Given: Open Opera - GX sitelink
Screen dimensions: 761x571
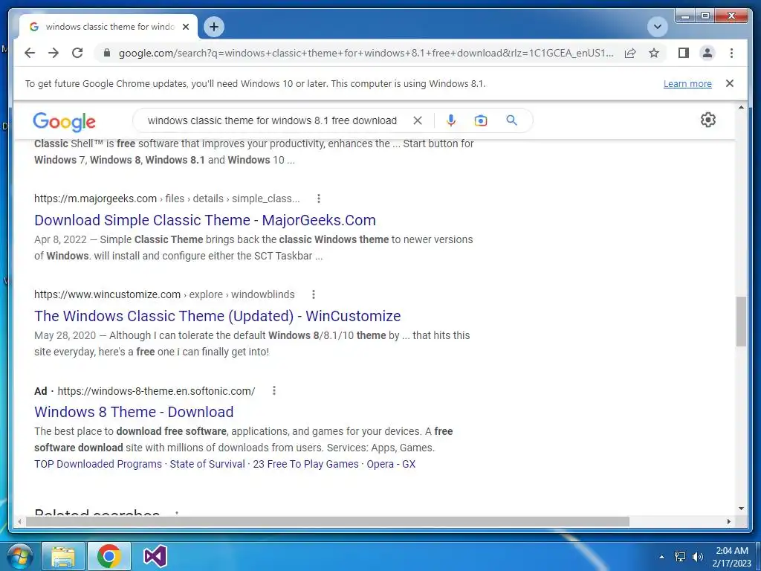Looking at the screenshot, I should pos(391,464).
